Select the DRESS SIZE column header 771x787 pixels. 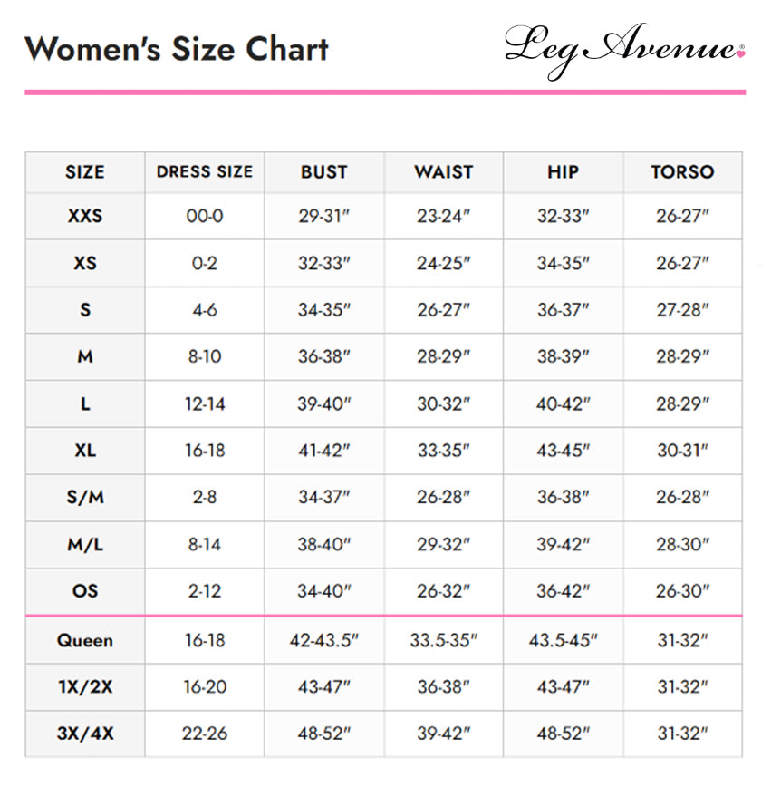[205, 171]
